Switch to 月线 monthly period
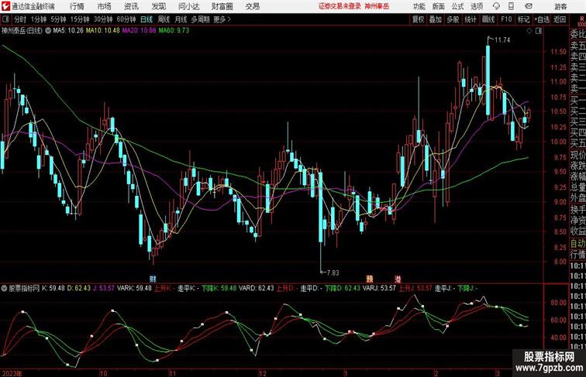 (181, 19)
